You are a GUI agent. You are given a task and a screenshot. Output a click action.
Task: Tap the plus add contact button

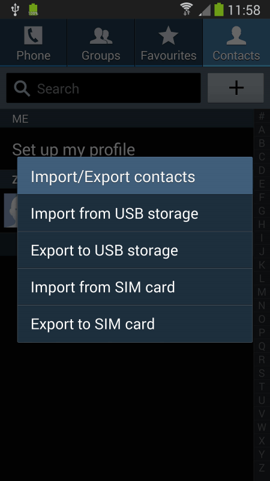point(236,88)
